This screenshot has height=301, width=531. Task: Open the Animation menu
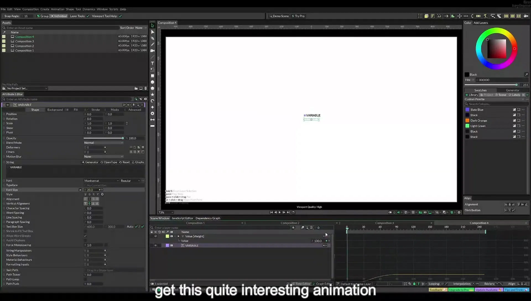pos(58,9)
